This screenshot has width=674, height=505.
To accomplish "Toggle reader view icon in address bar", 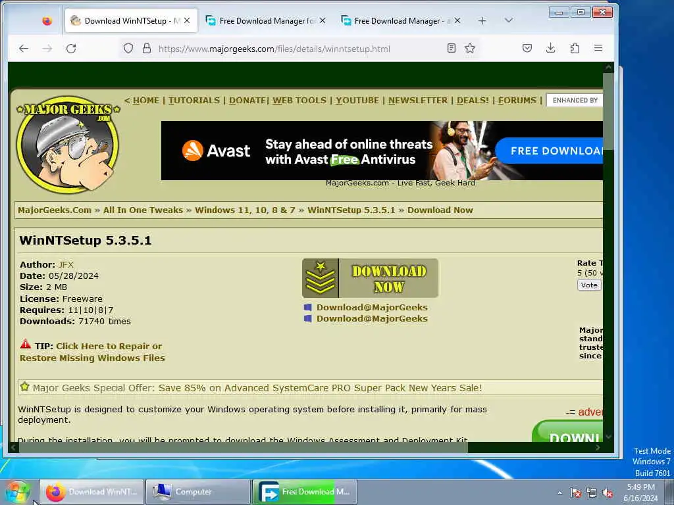I will 452,48.
